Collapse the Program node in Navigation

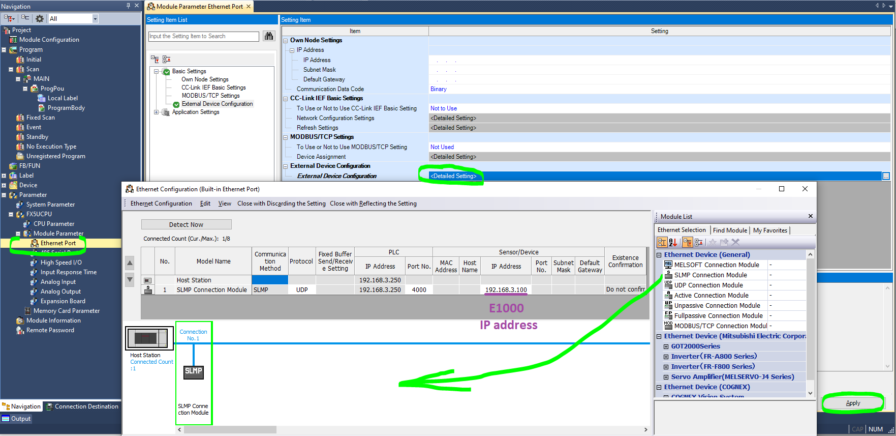click(x=4, y=50)
